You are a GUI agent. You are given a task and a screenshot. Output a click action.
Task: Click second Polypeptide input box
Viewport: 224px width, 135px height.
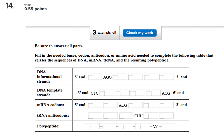(x=109, y=127)
